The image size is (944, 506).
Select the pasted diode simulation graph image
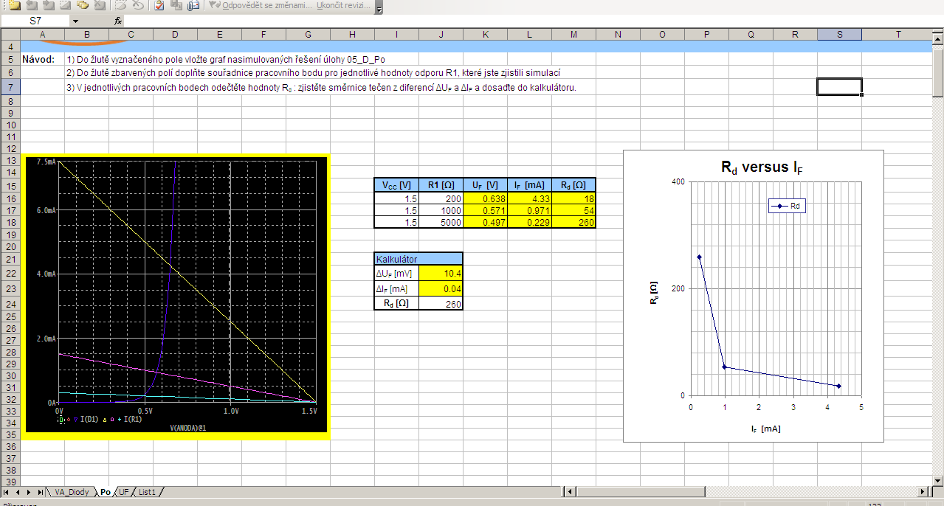coord(175,297)
